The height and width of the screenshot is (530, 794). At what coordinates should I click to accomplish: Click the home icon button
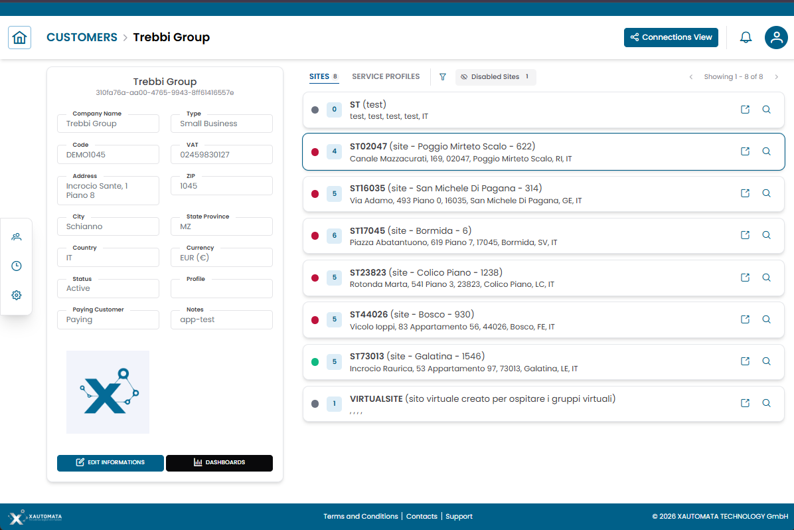tap(19, 37)
